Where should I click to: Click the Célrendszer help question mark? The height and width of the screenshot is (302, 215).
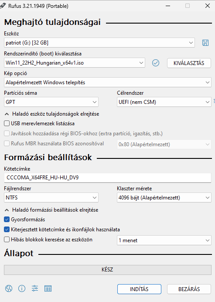pyautogui.click(x=214, y=101)
